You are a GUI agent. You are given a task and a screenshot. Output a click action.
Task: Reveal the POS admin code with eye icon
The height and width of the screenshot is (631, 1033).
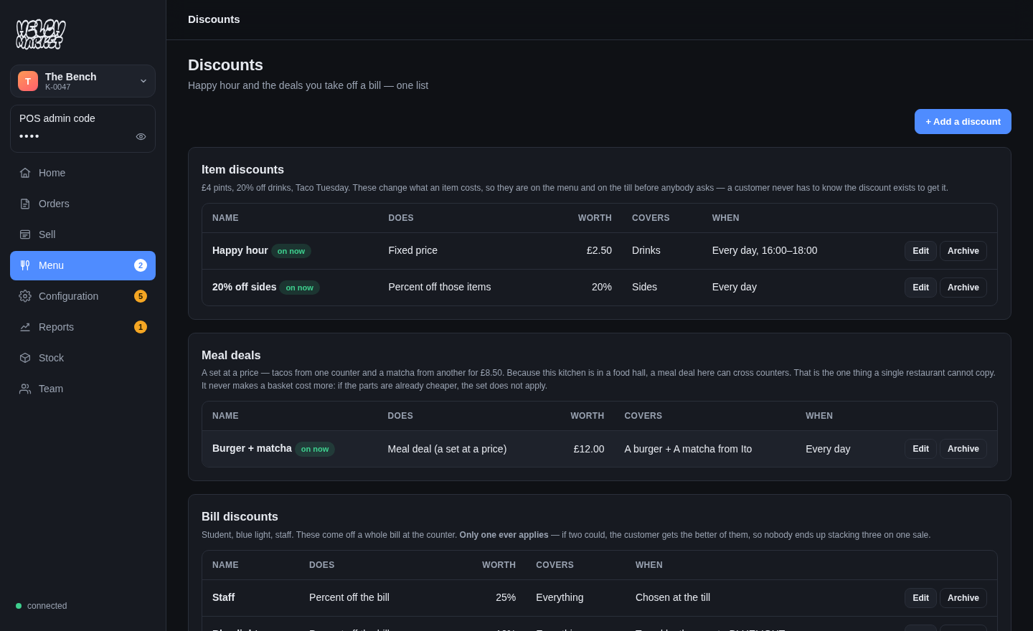click(141, 136)
